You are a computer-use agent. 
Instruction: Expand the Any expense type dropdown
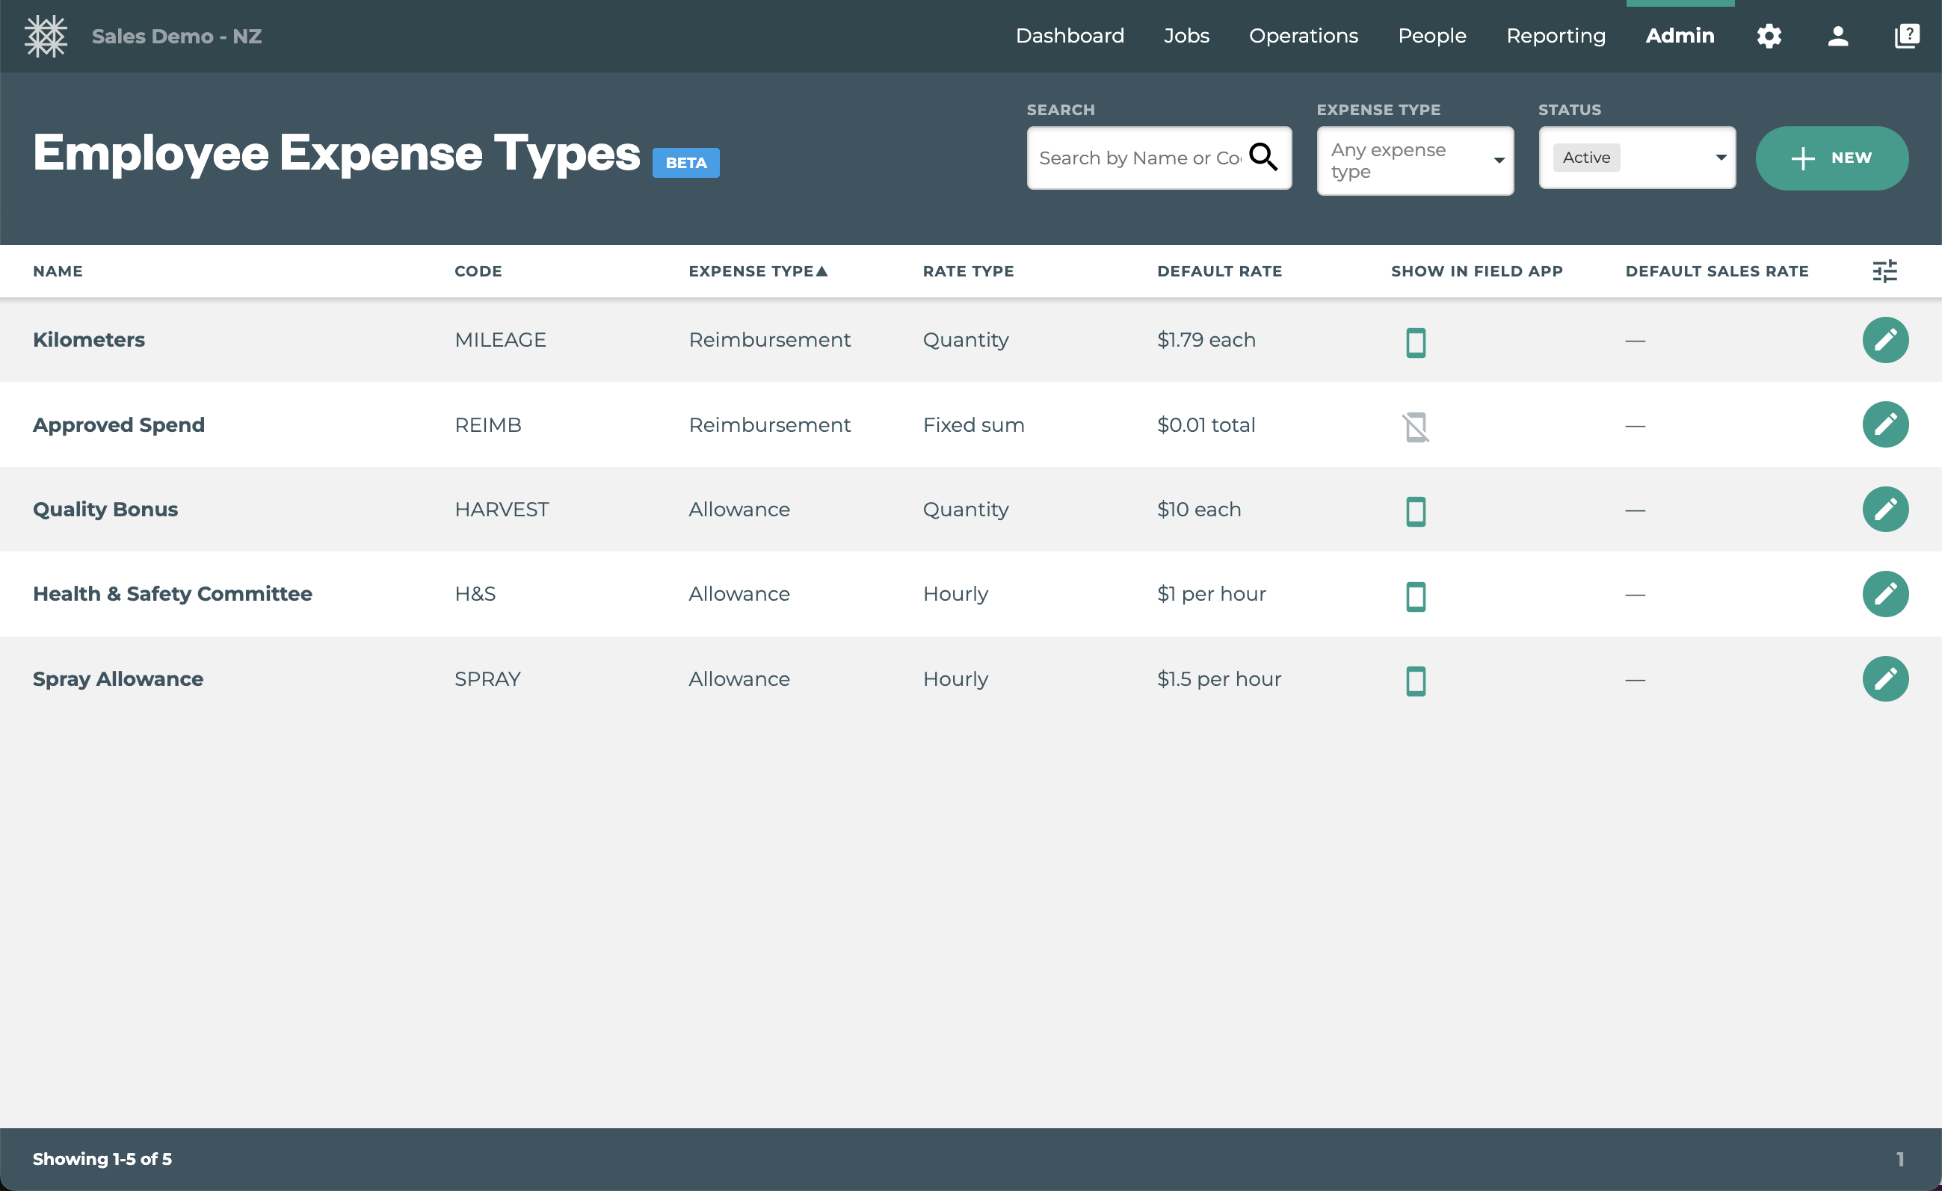click(1415, 161)
